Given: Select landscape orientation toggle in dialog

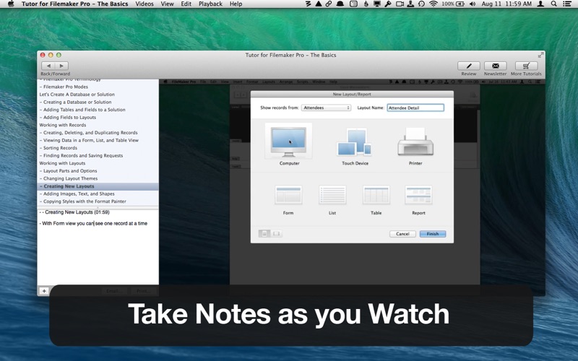Looking at the screenshot, I should point(277,233).
